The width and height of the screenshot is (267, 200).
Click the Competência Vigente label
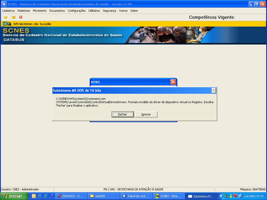(x=212, y=17)
